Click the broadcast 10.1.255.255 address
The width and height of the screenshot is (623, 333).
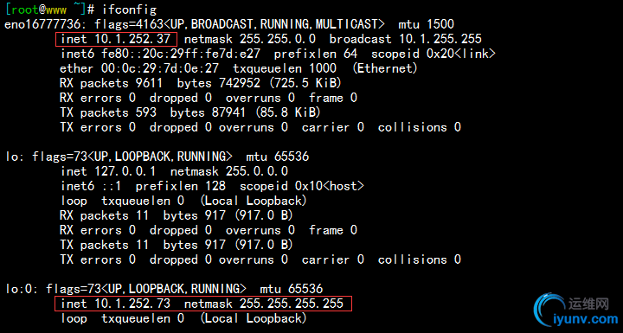tap(405, 39)
